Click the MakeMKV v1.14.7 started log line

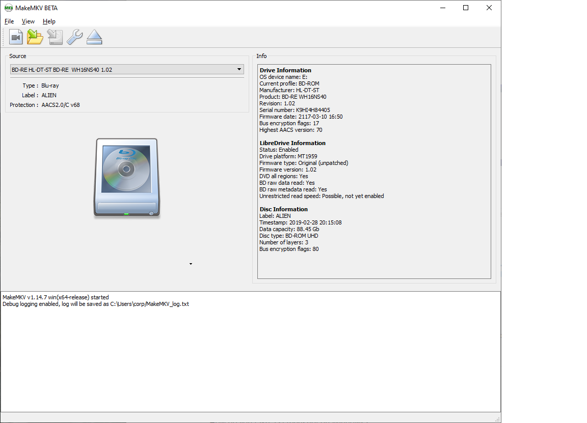coord(56,297)
